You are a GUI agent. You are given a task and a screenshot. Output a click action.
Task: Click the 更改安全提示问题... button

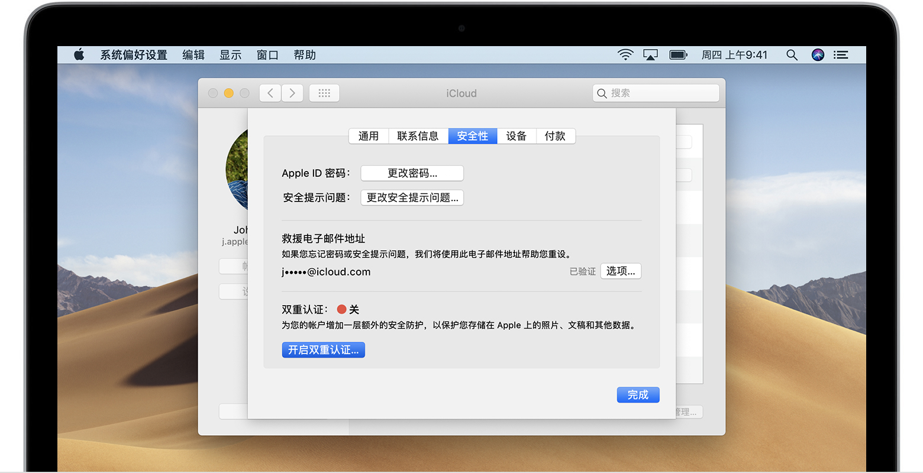412,197
